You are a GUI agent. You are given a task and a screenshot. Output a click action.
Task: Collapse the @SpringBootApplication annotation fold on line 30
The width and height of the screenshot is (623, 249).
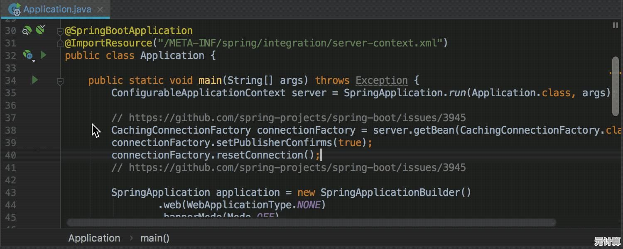60,31
